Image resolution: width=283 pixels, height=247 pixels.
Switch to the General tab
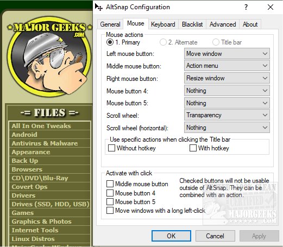(x=110, y=24)
